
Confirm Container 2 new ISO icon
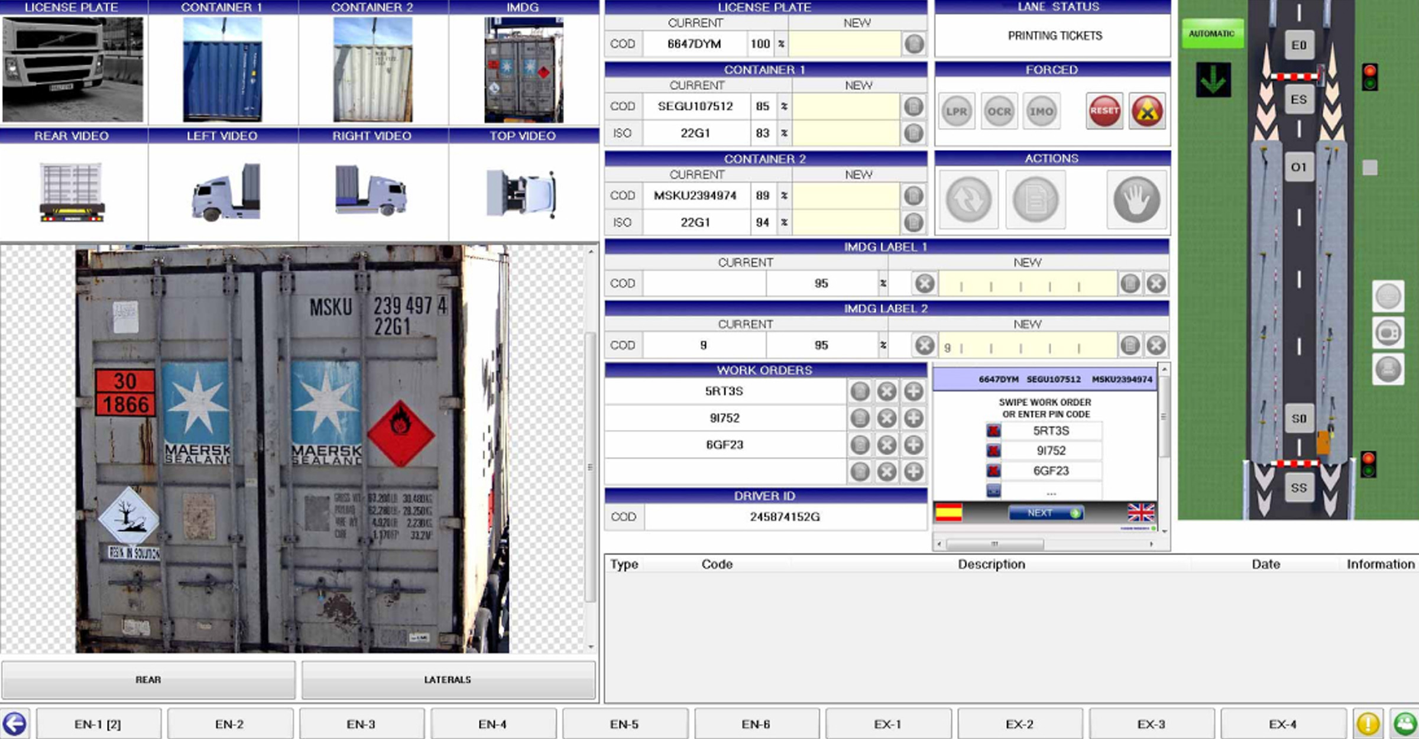click(x=913, y=222)
